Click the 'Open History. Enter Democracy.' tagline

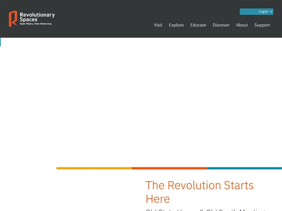[36, 24]
